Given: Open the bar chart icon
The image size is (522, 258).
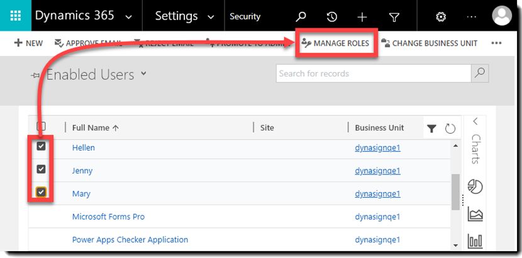Looking at the screenshot, I should pyautogui.click(x=475, y=241).
